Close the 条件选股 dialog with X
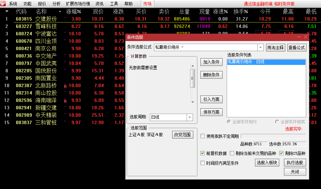 coord(306,37)
